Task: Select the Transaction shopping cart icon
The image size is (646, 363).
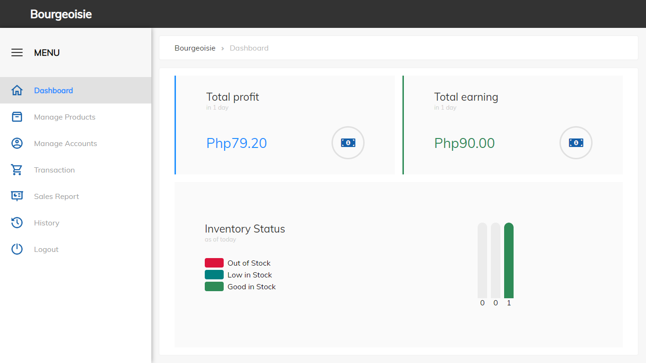Action: [17, 170]
